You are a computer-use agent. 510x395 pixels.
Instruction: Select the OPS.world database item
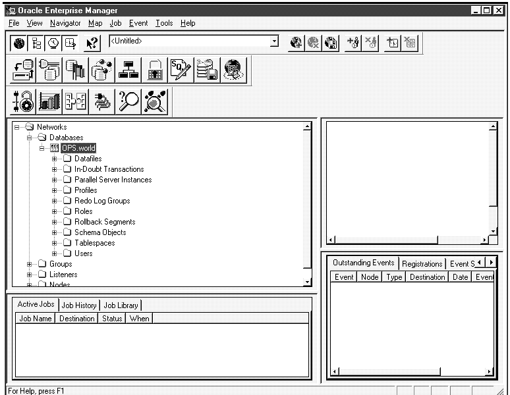click(78, 148)
